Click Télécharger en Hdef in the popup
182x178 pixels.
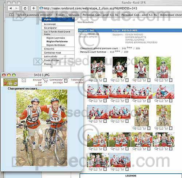(77, 81)
